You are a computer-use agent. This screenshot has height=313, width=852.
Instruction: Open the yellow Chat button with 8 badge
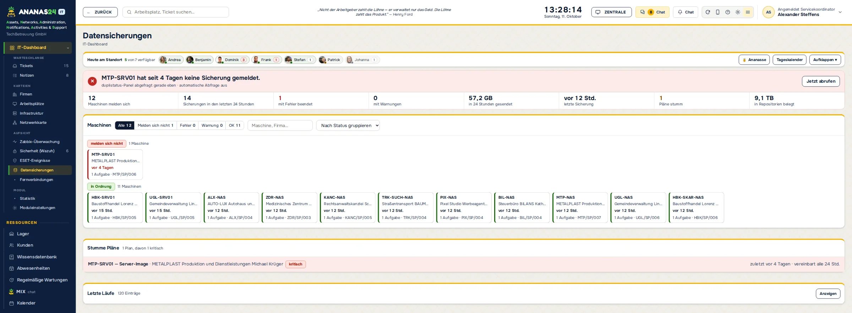[652, 12]
